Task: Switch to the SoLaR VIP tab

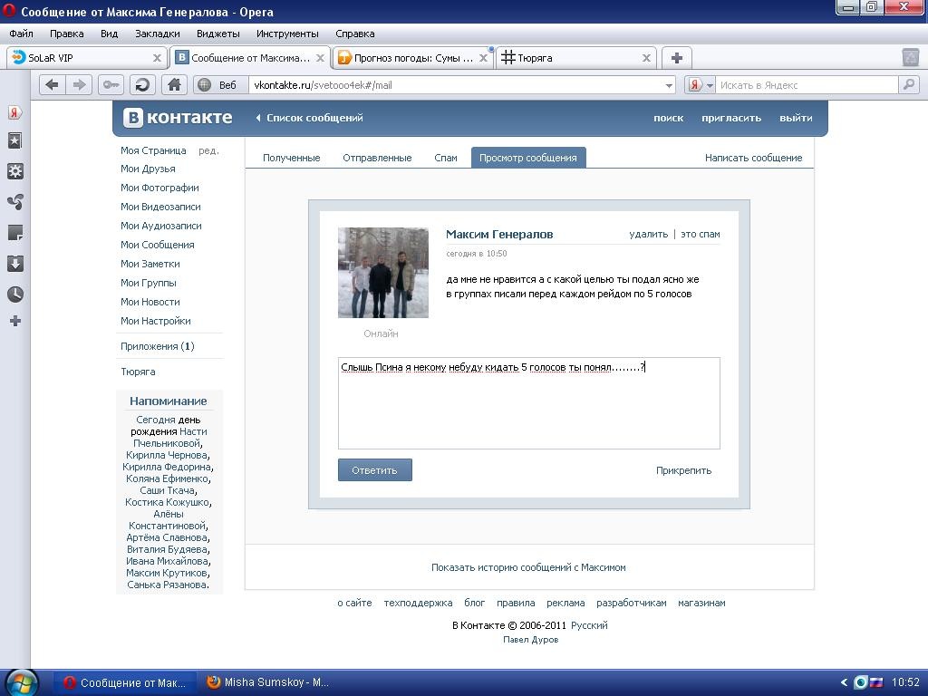Action: [x=86, y=58]
